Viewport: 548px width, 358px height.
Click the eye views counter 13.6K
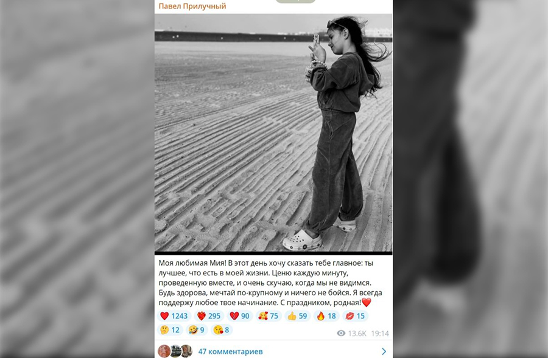click(351, 334)
